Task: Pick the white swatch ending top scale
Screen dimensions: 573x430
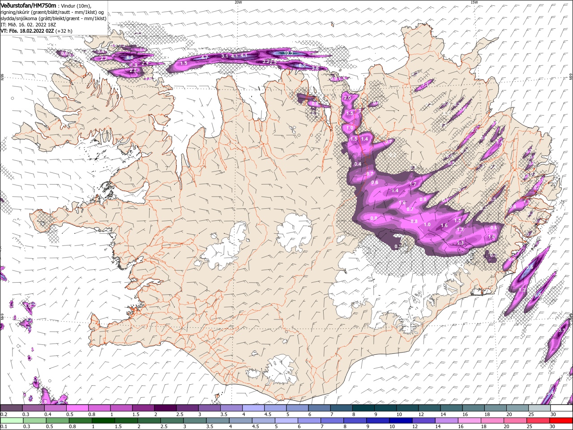Action: (561, 408)
